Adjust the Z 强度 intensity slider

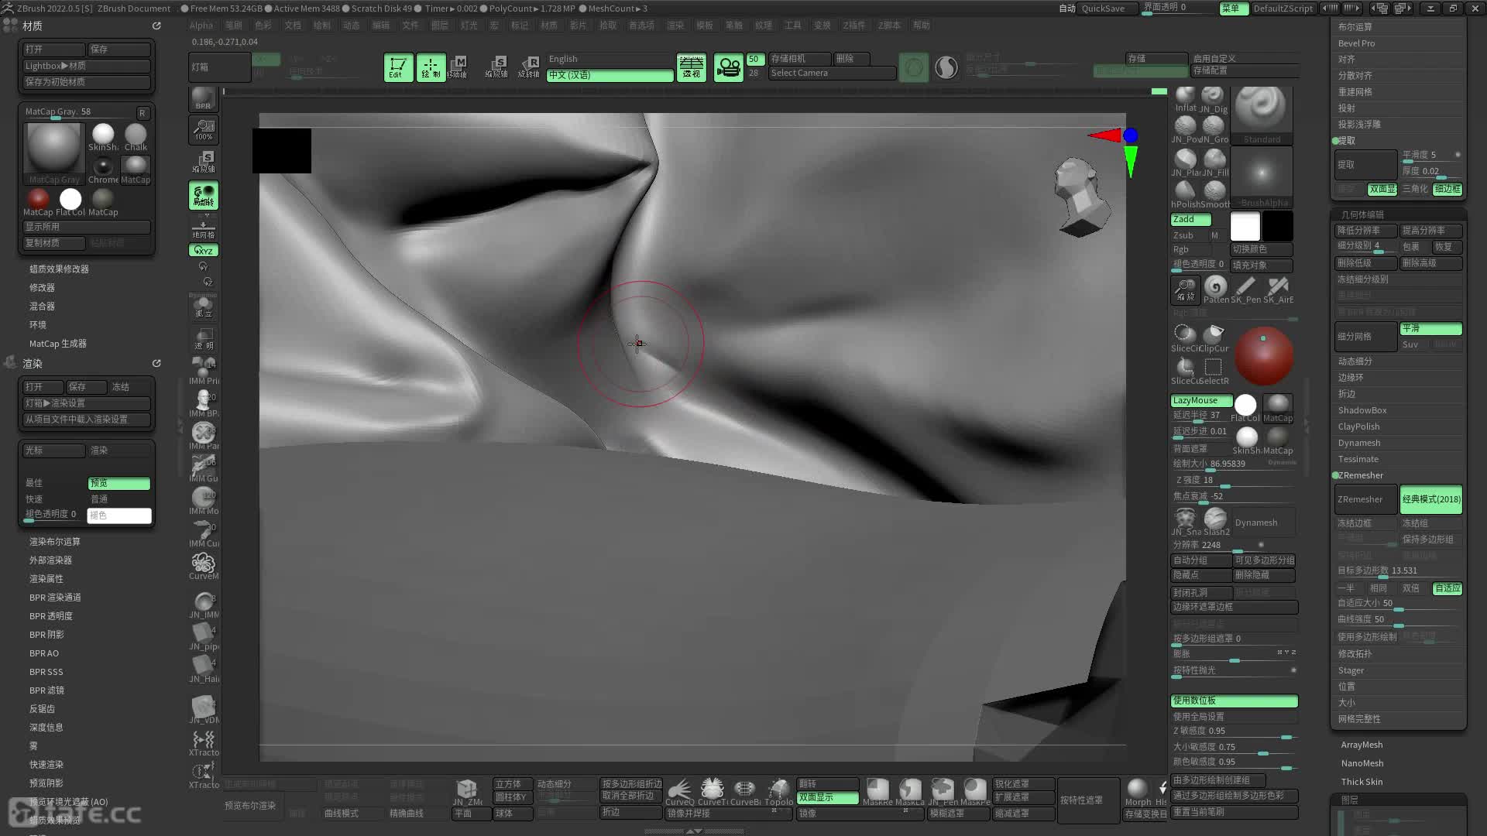(1234, 481)
